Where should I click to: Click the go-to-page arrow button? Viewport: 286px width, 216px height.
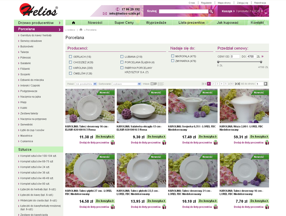pos(266,84)
